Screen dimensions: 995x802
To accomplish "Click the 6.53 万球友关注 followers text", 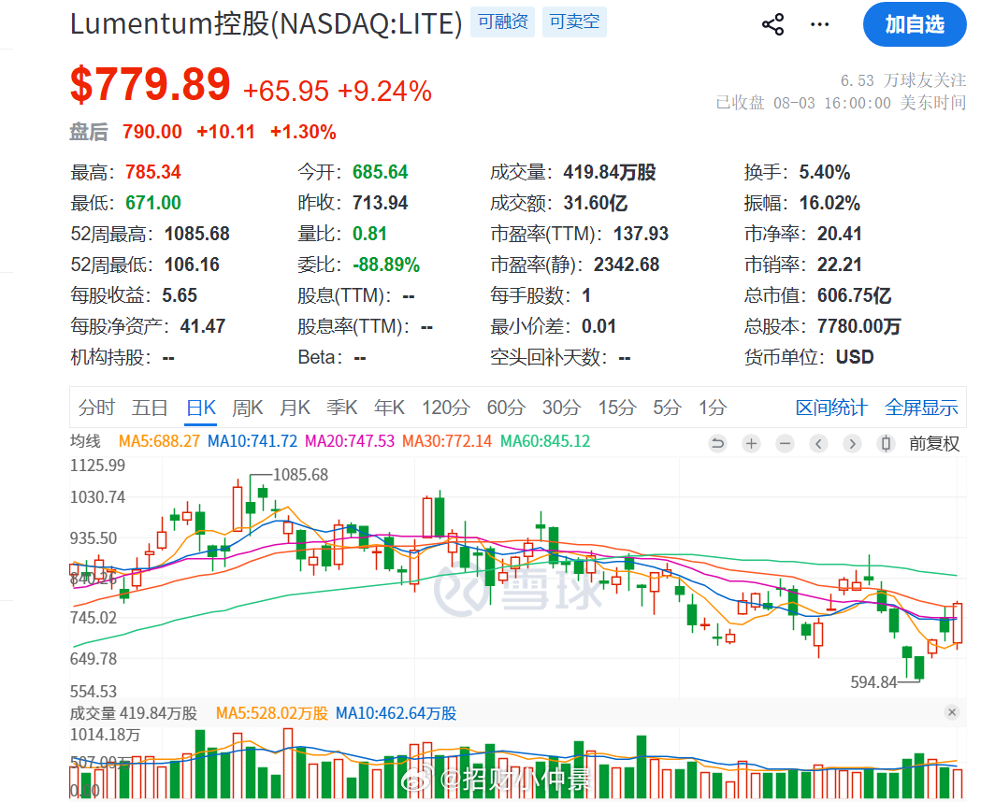I will click(x=903, y=80).
